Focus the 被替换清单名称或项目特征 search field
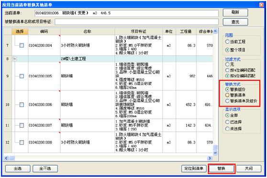Screen dimensions: 267x178 [136, 22]
